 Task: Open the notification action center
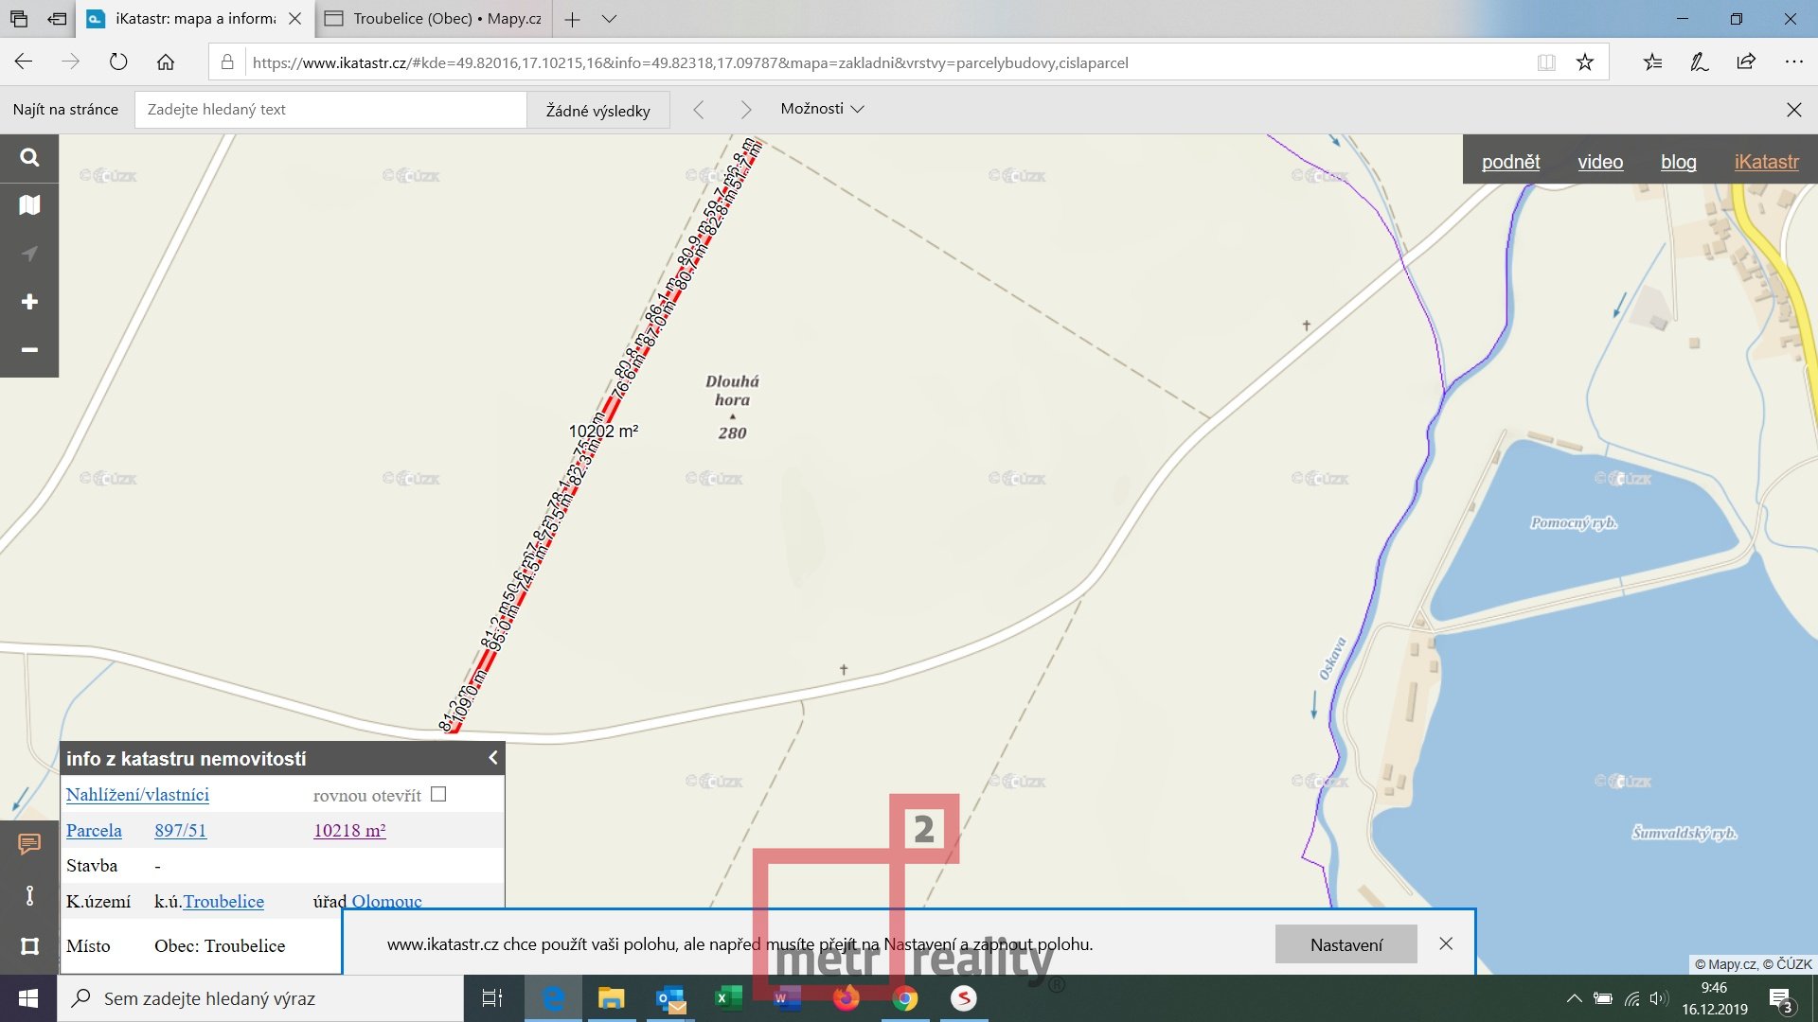coord(1781,999)
